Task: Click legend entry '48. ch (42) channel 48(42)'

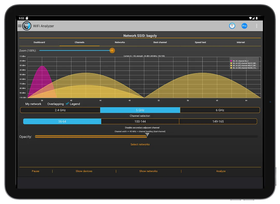Action: (245, 65)
